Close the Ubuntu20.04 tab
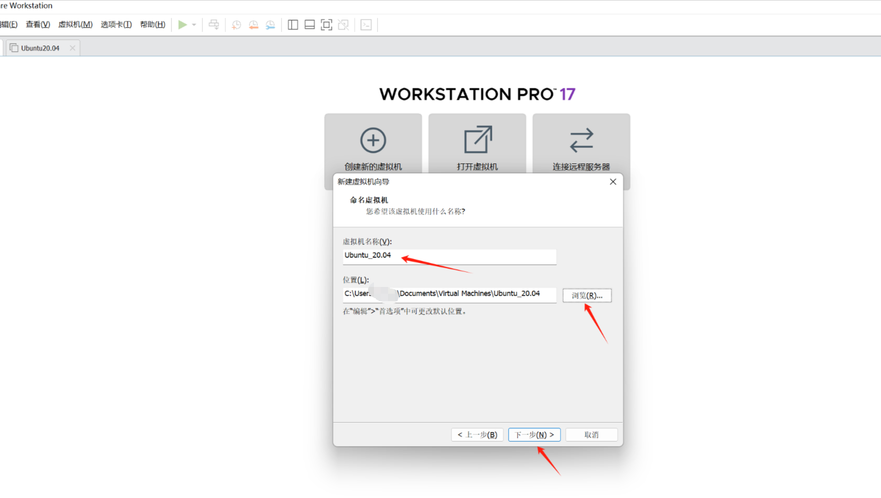The height and width of the screenshot is (498, 881). 72,48
